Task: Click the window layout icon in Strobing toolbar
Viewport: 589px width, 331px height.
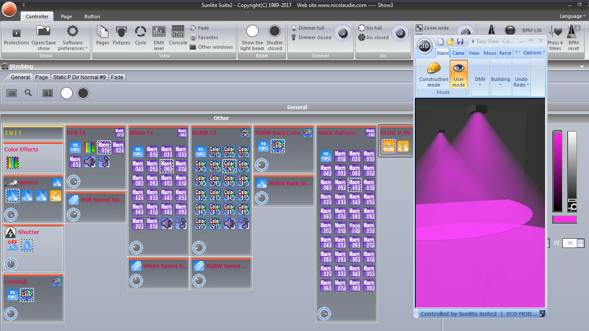Action: point(12,93)
